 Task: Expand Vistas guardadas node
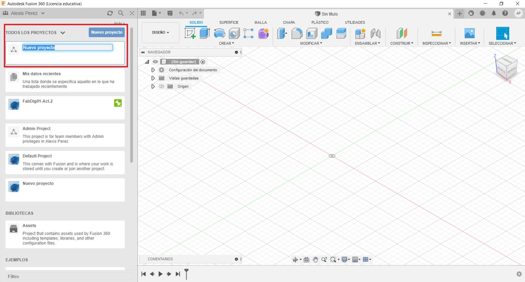[x=153, y=78]
